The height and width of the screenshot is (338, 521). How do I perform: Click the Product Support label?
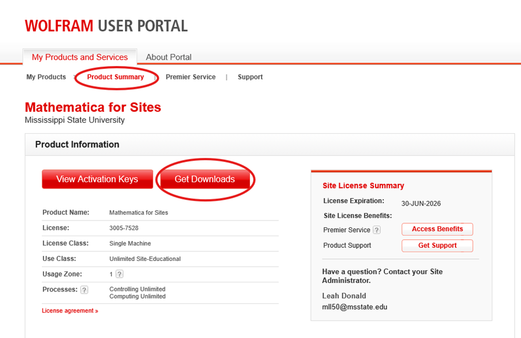(347, 245)
